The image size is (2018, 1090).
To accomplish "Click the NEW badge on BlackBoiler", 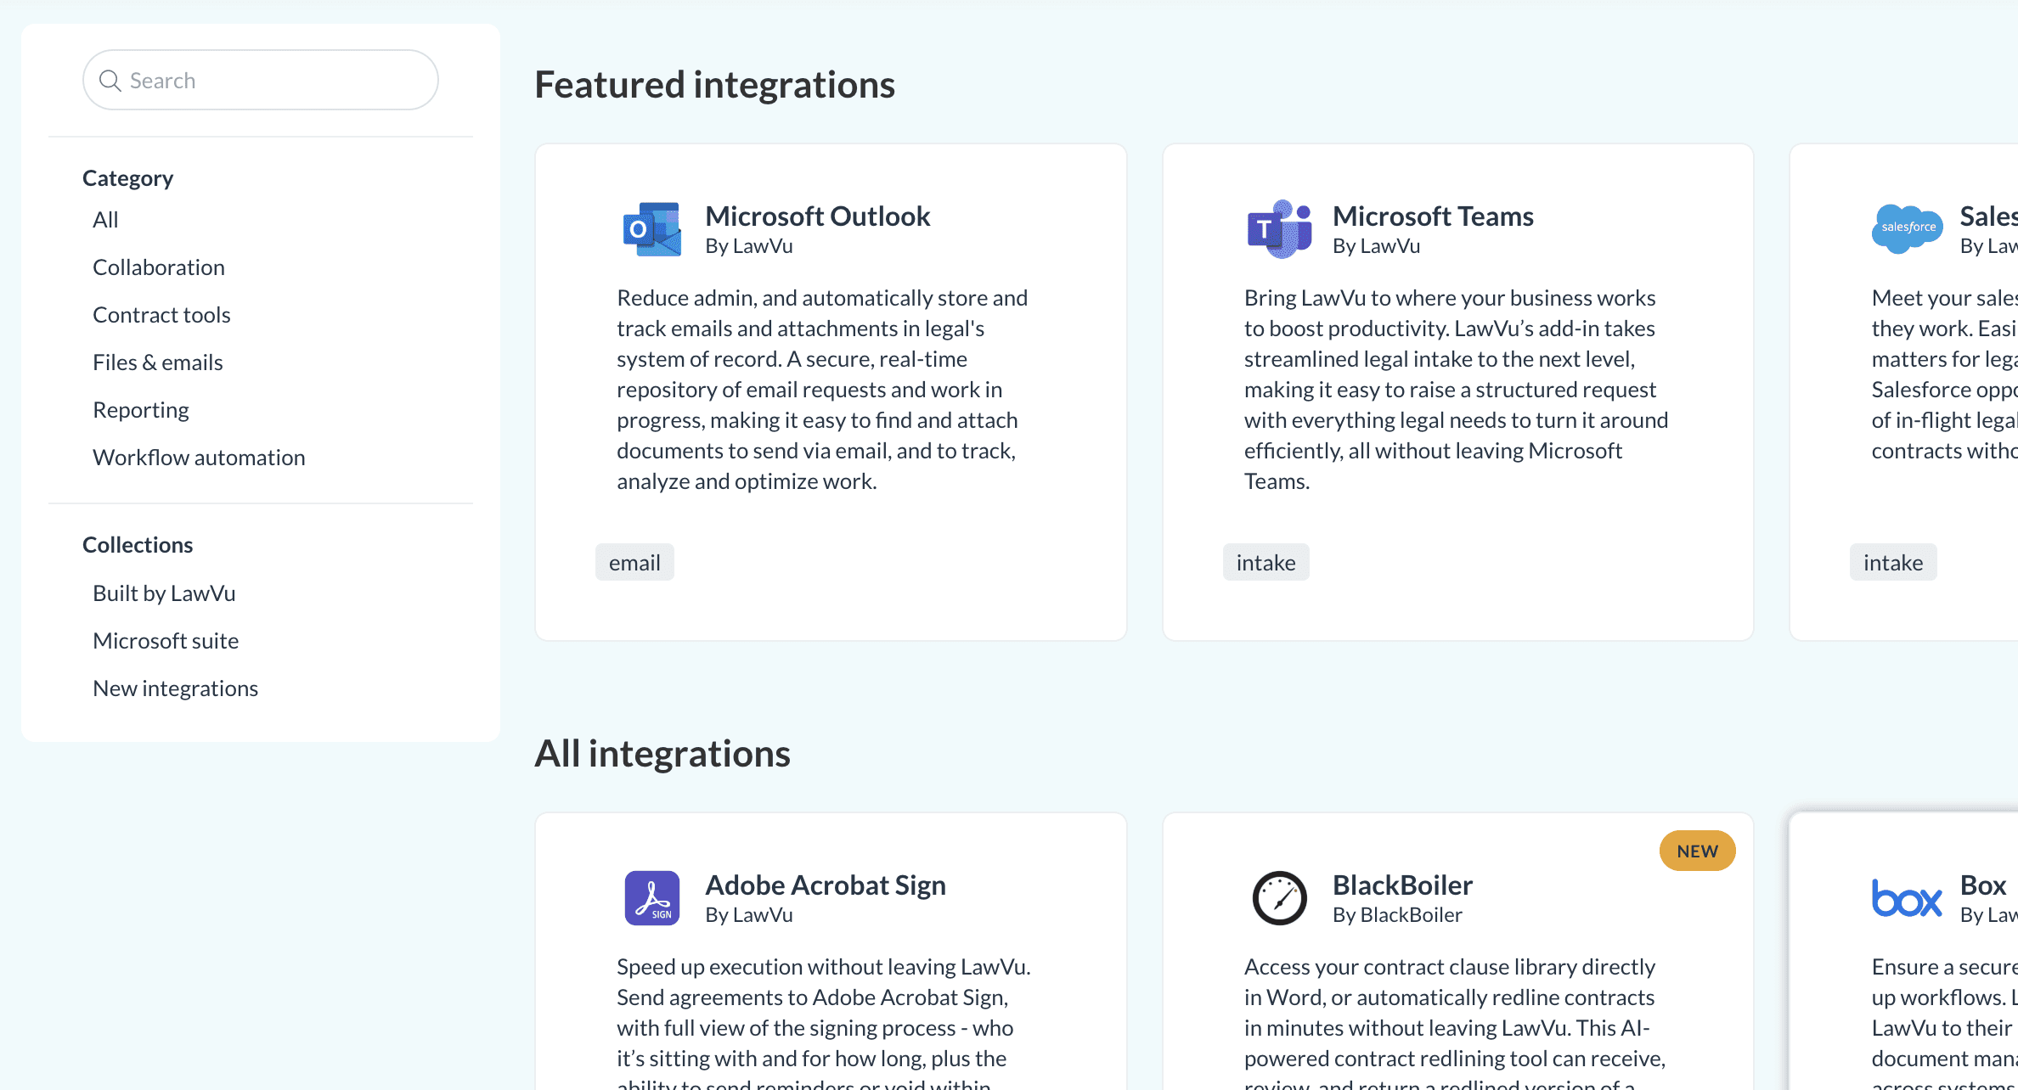I will pyautogui.click(x=1697, y=851).
